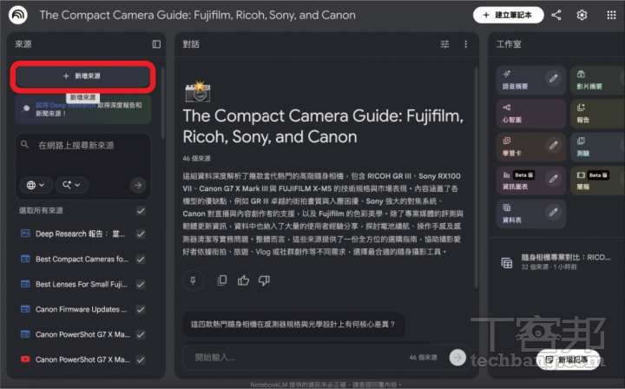Image resolution: width=625 pixels, height=389 pixels.
Task: Send the chat message arrow button
Action: click(457, 357)
